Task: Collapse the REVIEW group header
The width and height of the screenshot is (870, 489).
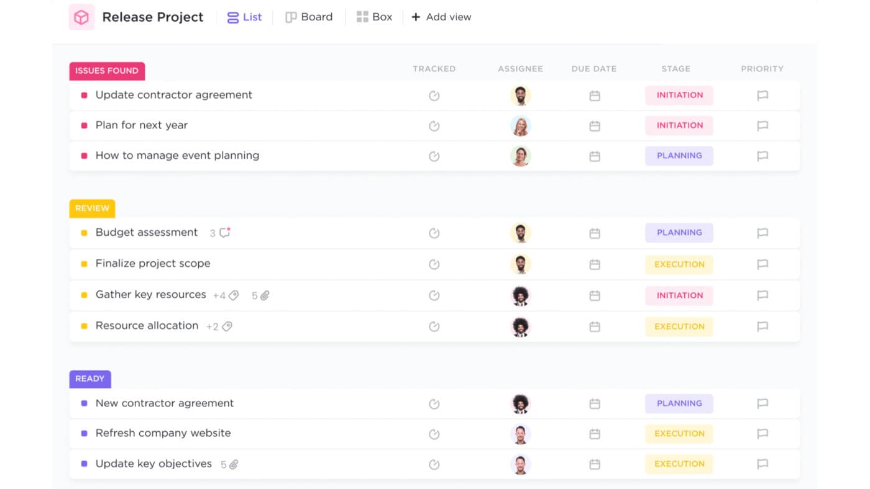Action: [92, 209]
